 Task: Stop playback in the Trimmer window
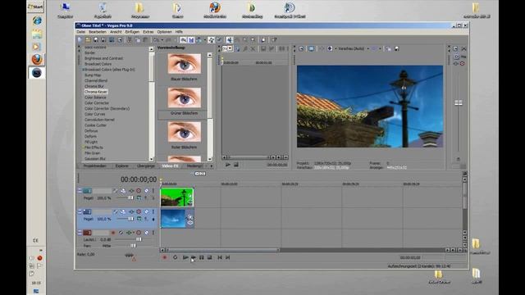click(x=236, y=165)
